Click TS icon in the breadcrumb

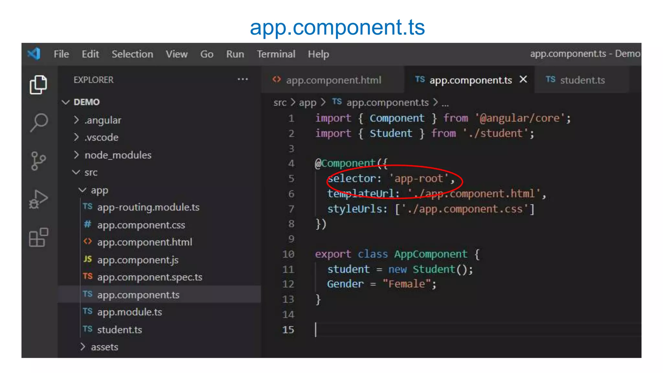[337, 102]
